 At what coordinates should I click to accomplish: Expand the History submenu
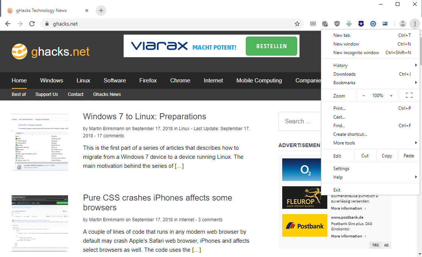(x=371, y=65)
